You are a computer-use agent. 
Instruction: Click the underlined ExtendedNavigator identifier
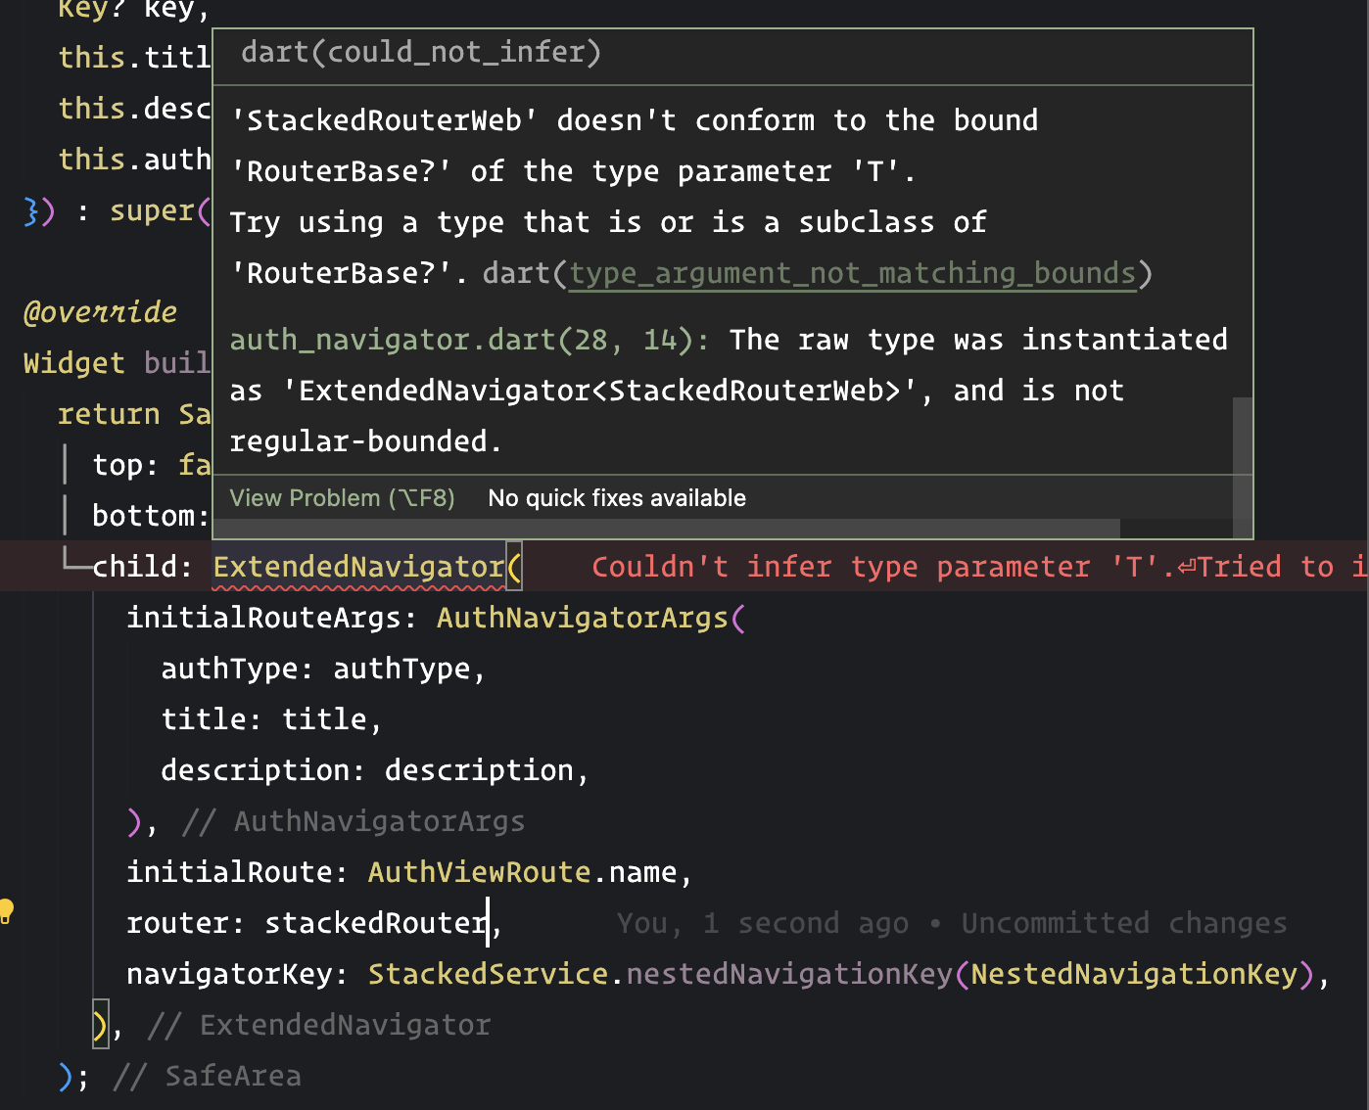(x=358, y=567)
